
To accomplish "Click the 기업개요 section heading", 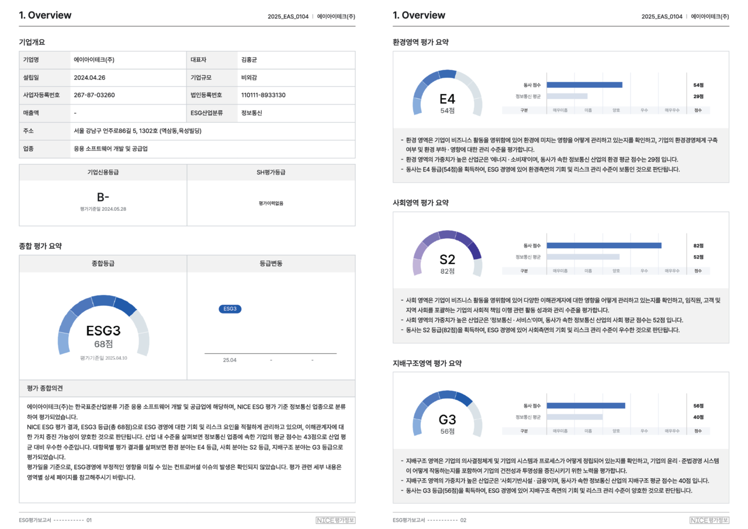I will coord(32,42).
